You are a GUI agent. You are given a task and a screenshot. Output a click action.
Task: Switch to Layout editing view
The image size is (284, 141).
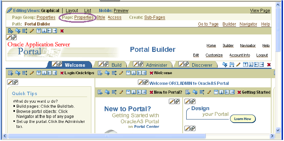(x=72, y=11)
